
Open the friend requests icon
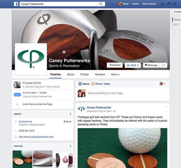click(x=163, y=4)
